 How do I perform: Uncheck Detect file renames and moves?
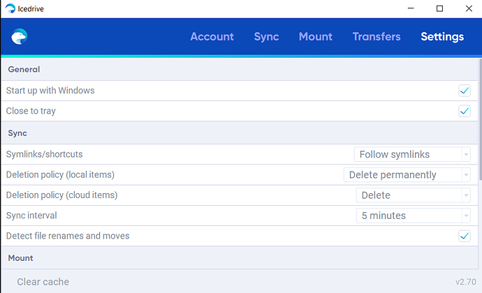pos(464,236)
